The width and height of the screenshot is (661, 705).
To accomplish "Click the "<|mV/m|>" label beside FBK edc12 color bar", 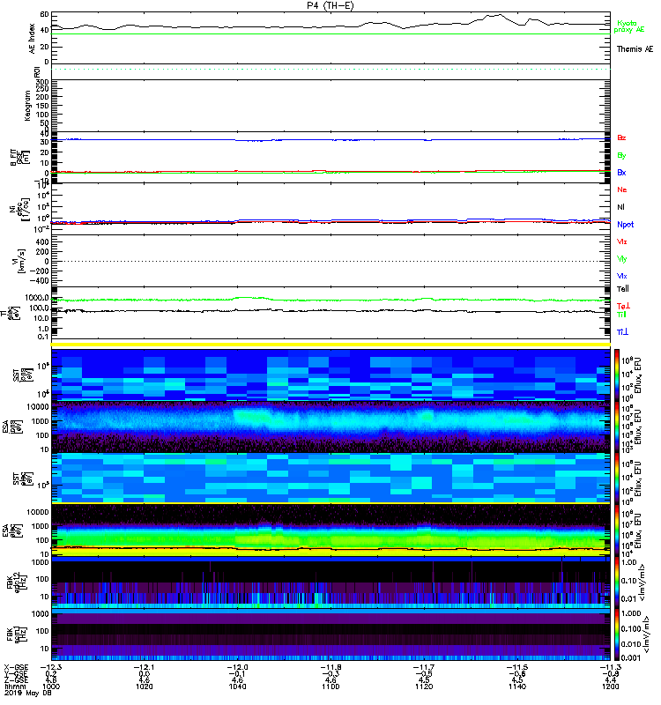I will tap(643, 583).
